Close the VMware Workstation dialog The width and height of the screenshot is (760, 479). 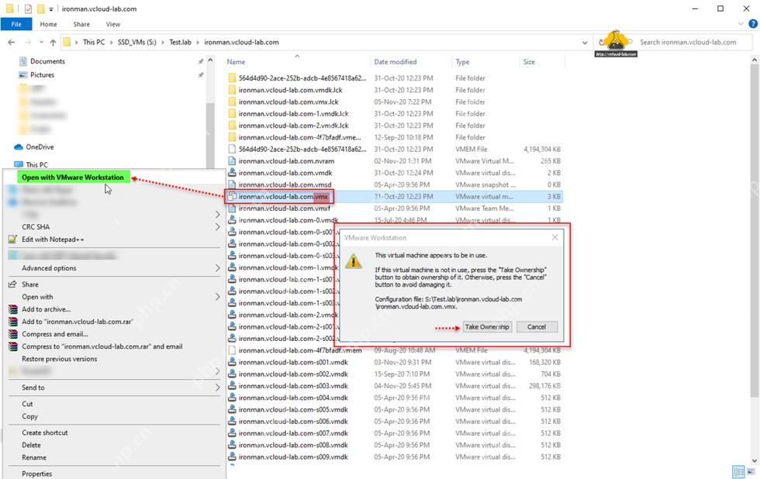555,237
